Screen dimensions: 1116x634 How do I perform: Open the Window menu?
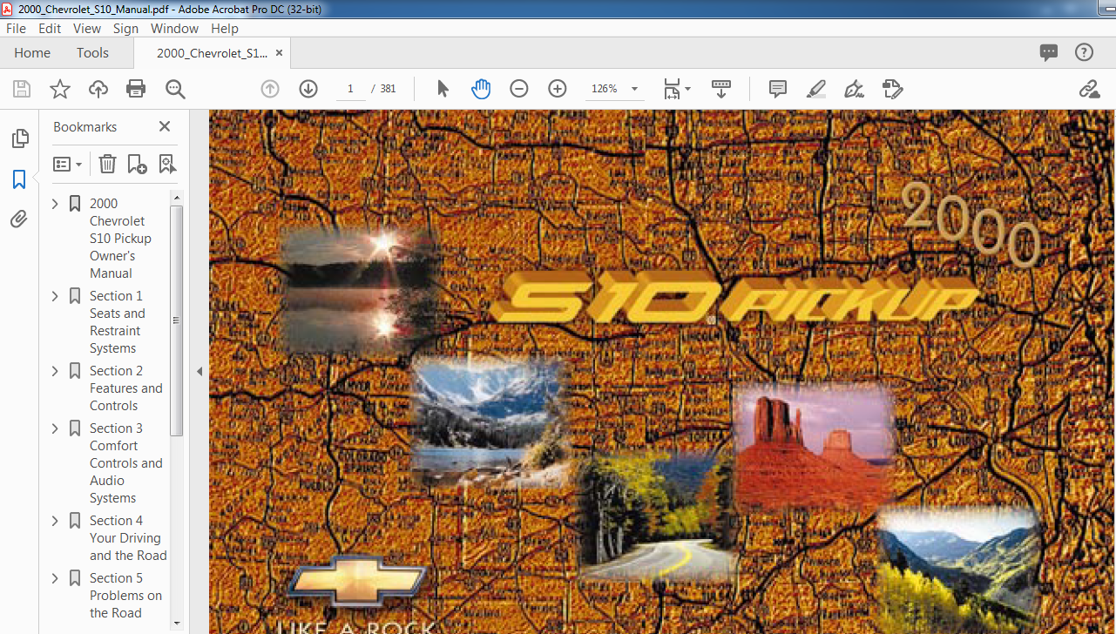[174, 29]
